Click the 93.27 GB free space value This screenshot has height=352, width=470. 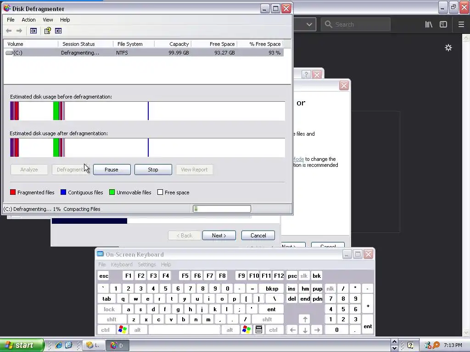click(x=224, y=53)
